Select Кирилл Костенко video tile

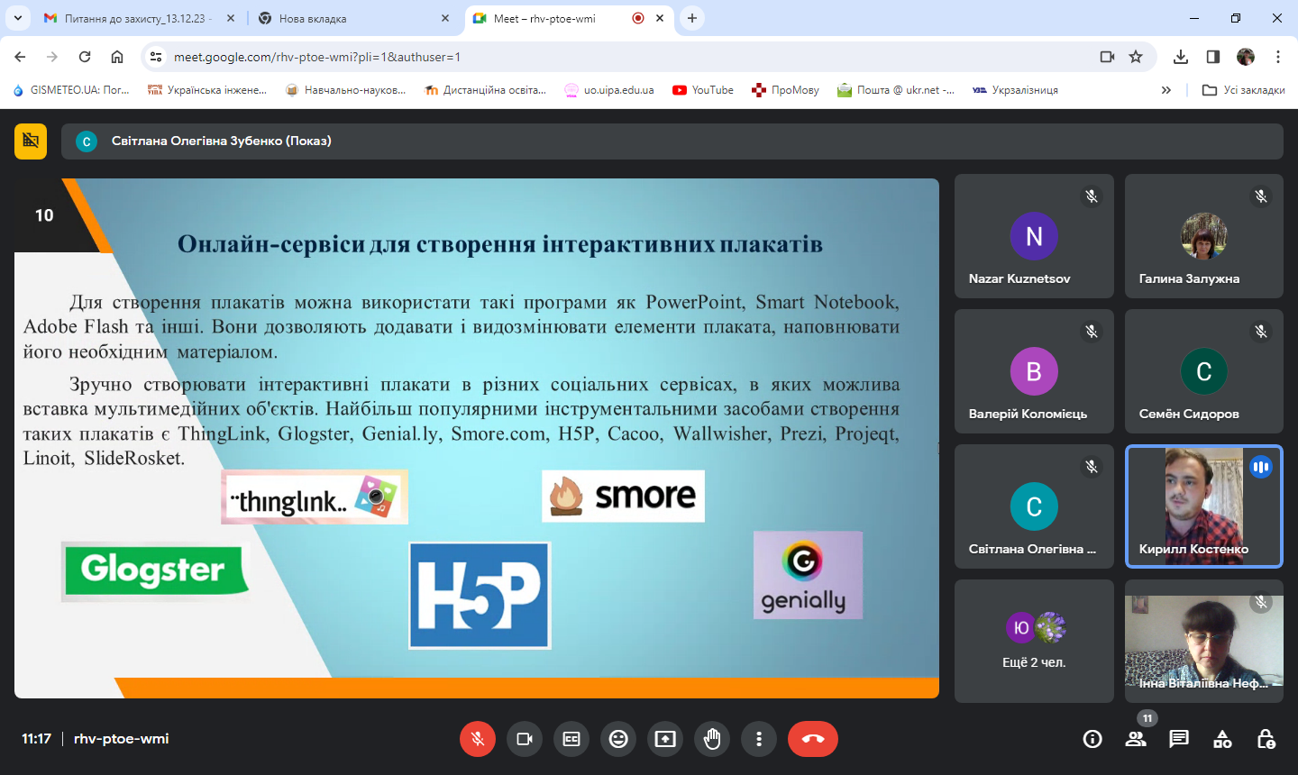pos(1204,506)
